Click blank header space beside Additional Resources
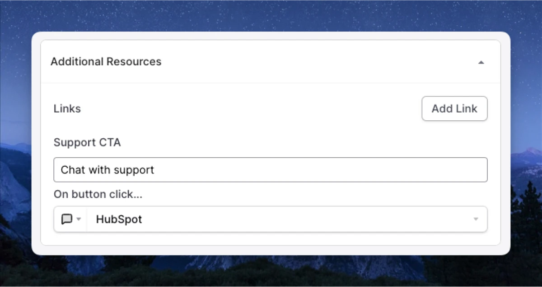The image size is (542, 287). pos(316,62)
